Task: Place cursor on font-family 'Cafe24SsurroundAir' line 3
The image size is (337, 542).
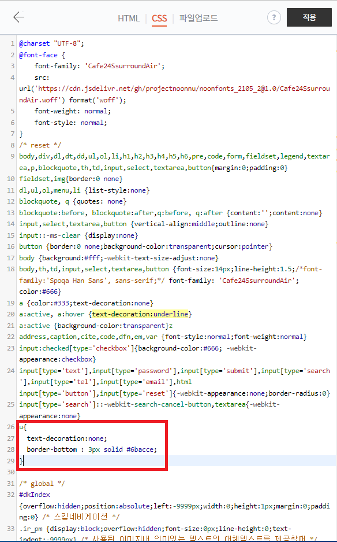Action: click(99, 66)
